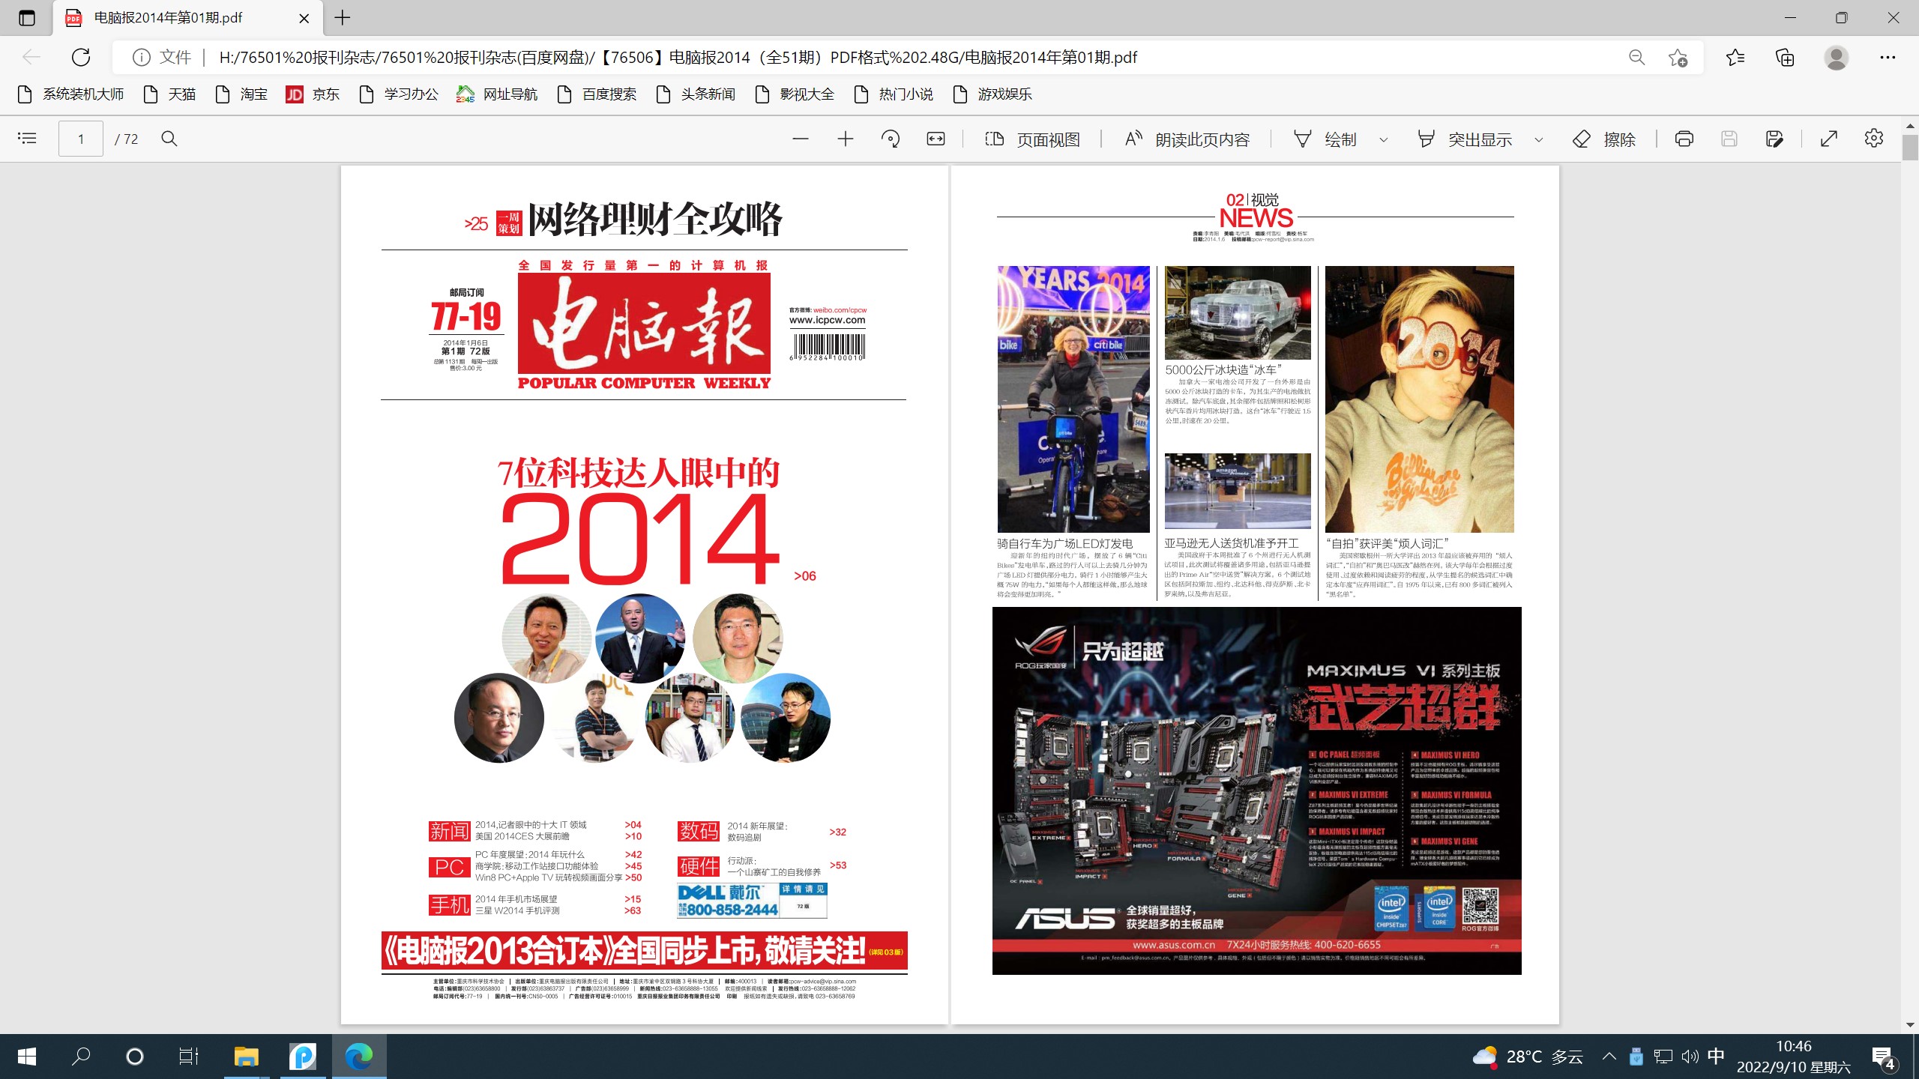Expand the 突出显示 highlight color dropdown
Screen dimensions: 1919x1079
[1539, 139]
